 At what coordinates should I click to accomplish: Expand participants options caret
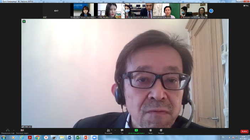(115, 130)
